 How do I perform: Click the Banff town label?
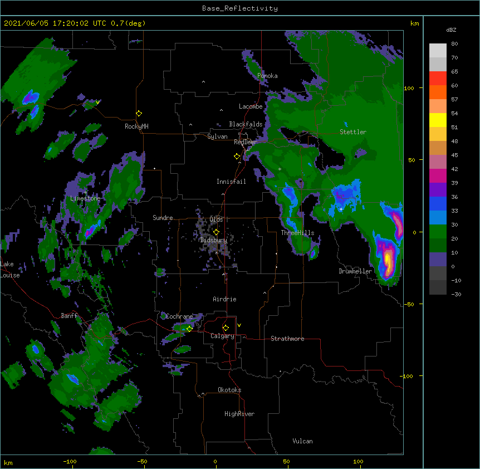point(69,316)
